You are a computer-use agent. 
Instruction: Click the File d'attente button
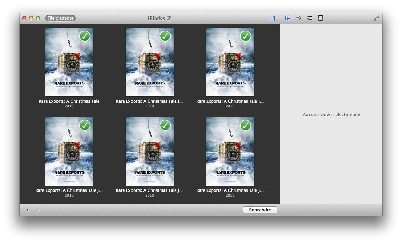(60, 18)
